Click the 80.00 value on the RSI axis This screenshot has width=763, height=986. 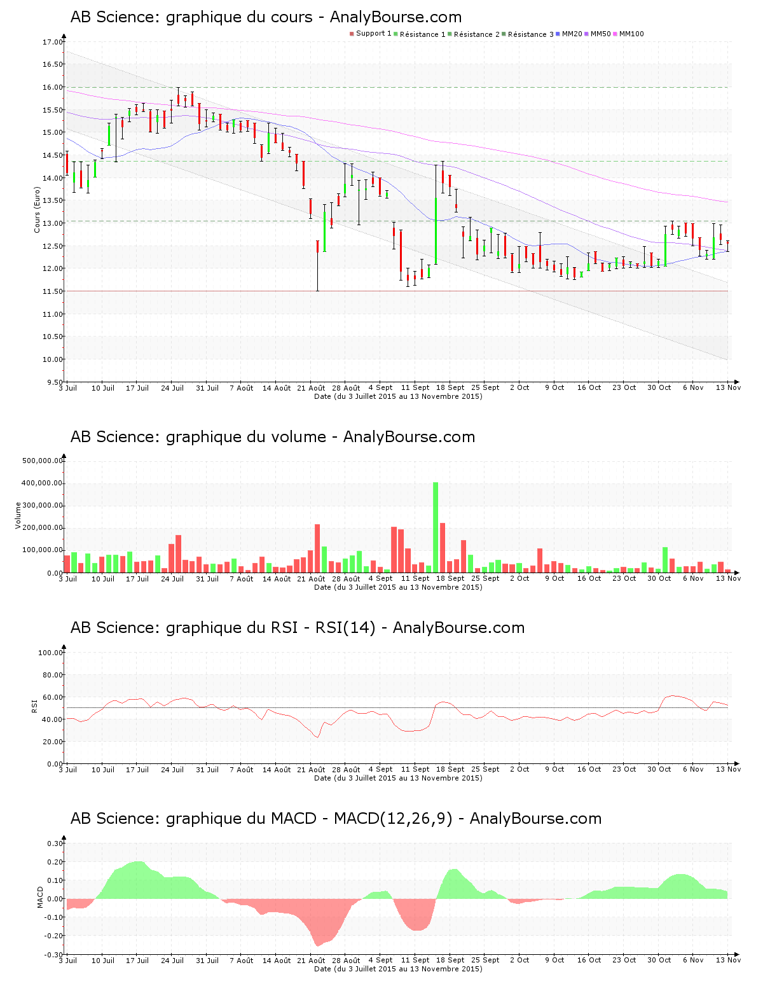(53, 675)
